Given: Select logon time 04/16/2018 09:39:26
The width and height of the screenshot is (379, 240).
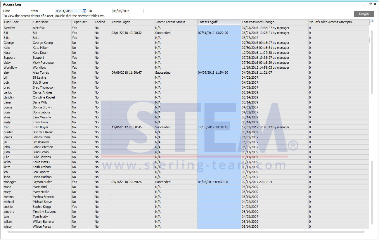Looking at the screenshot, I should pyautogui.click(x=127, y=182).
